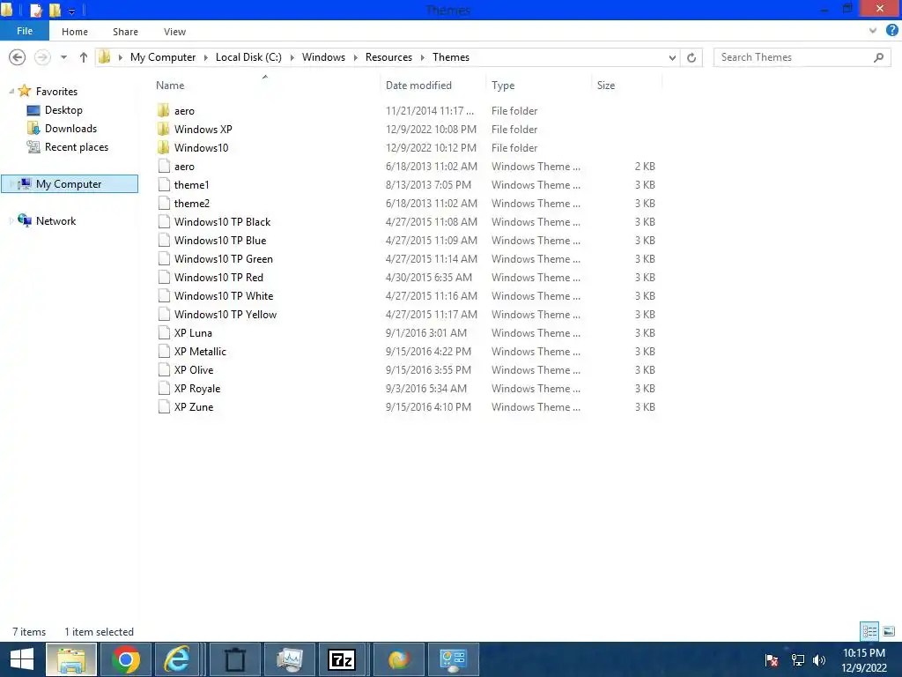Screen dimensions: 902x677
Task: Sort by the Type column header
Action: pyautogui.click(x=503, y=86)
